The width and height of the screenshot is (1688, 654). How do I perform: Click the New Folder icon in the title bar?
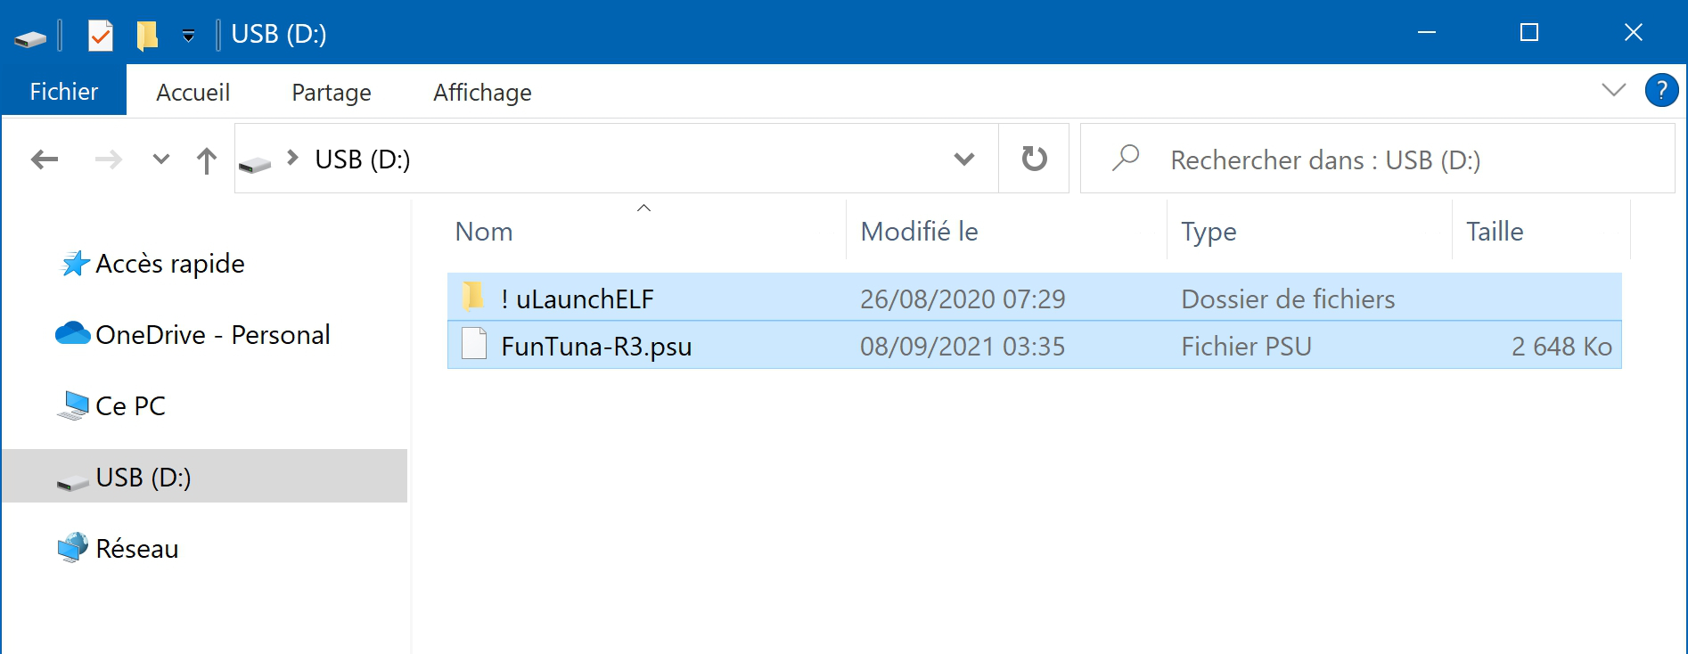tap(147, 35)
